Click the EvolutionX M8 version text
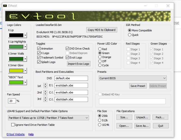The height and width of the screenshot is (140, 181). click(x=54, y=32)
